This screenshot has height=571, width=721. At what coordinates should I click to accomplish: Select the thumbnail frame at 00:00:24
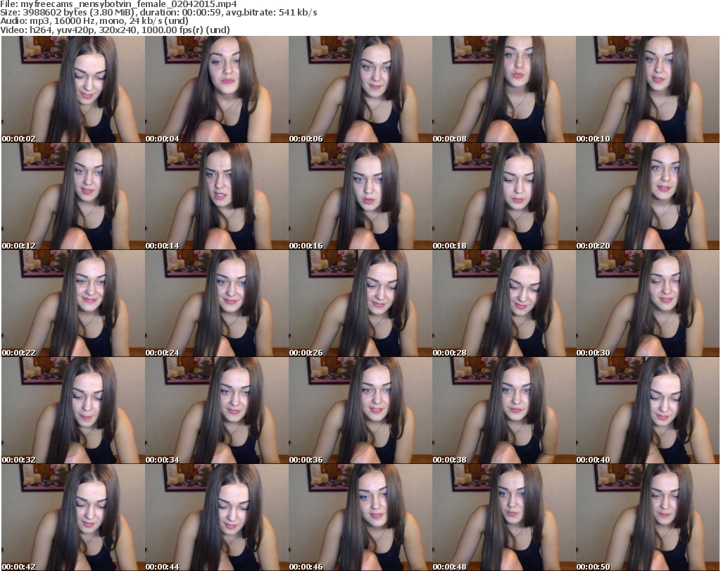pyautogui.click(x=217, y=303)
